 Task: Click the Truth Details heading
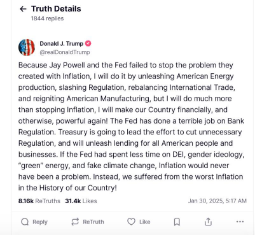(x=56, y=9)
